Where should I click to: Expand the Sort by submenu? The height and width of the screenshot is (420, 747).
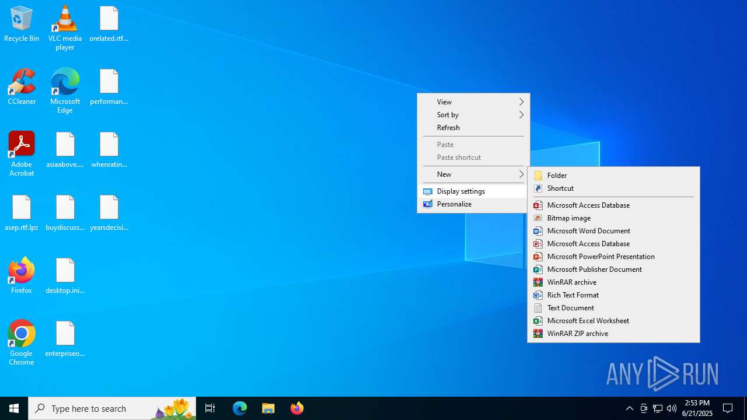pyautogui.click(x=473, y=115)
